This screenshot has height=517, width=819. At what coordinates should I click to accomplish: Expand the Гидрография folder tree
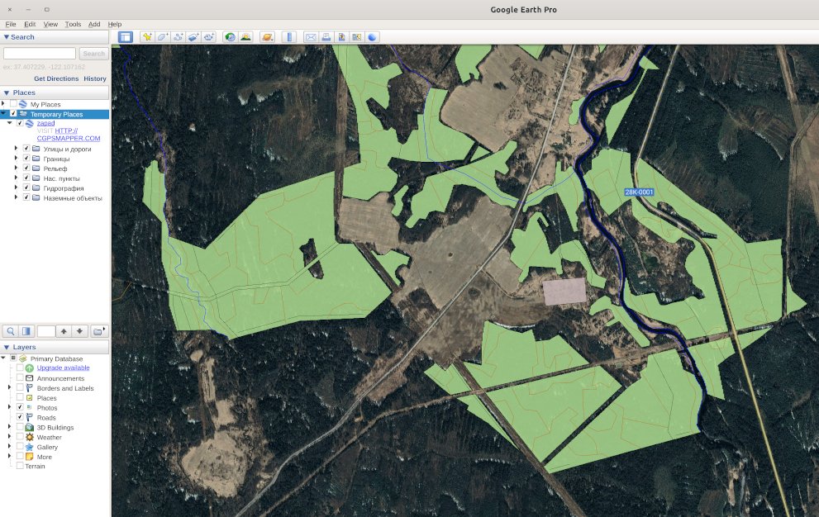17,188
